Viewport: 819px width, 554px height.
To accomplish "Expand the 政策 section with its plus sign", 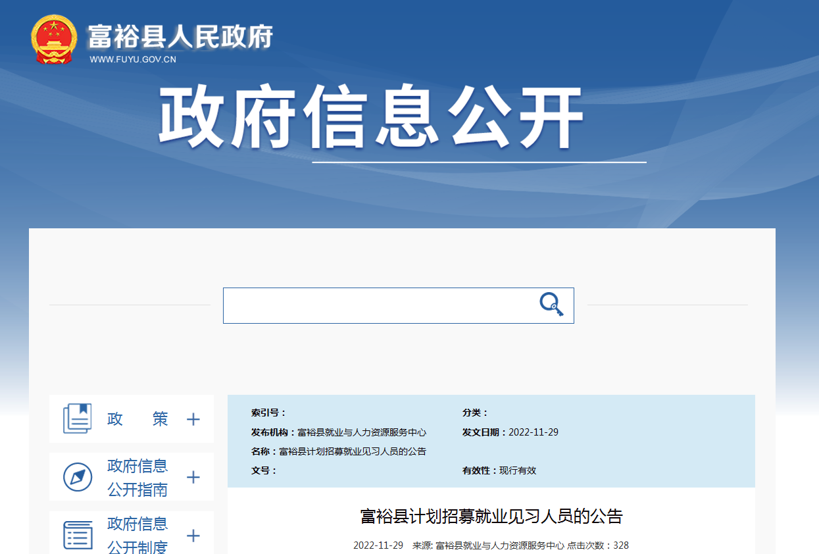I will tap(193, 419).
